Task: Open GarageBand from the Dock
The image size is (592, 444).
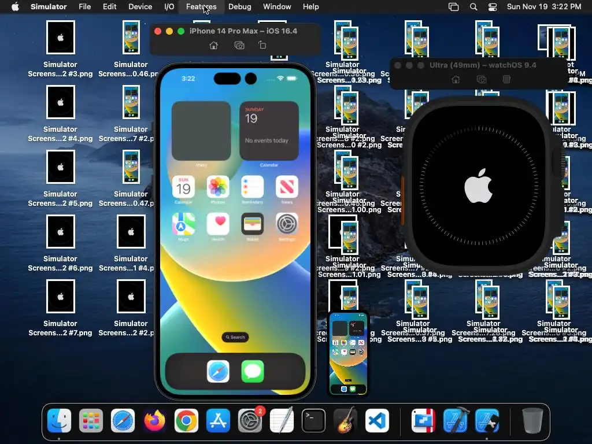Action: coord(345,420)
